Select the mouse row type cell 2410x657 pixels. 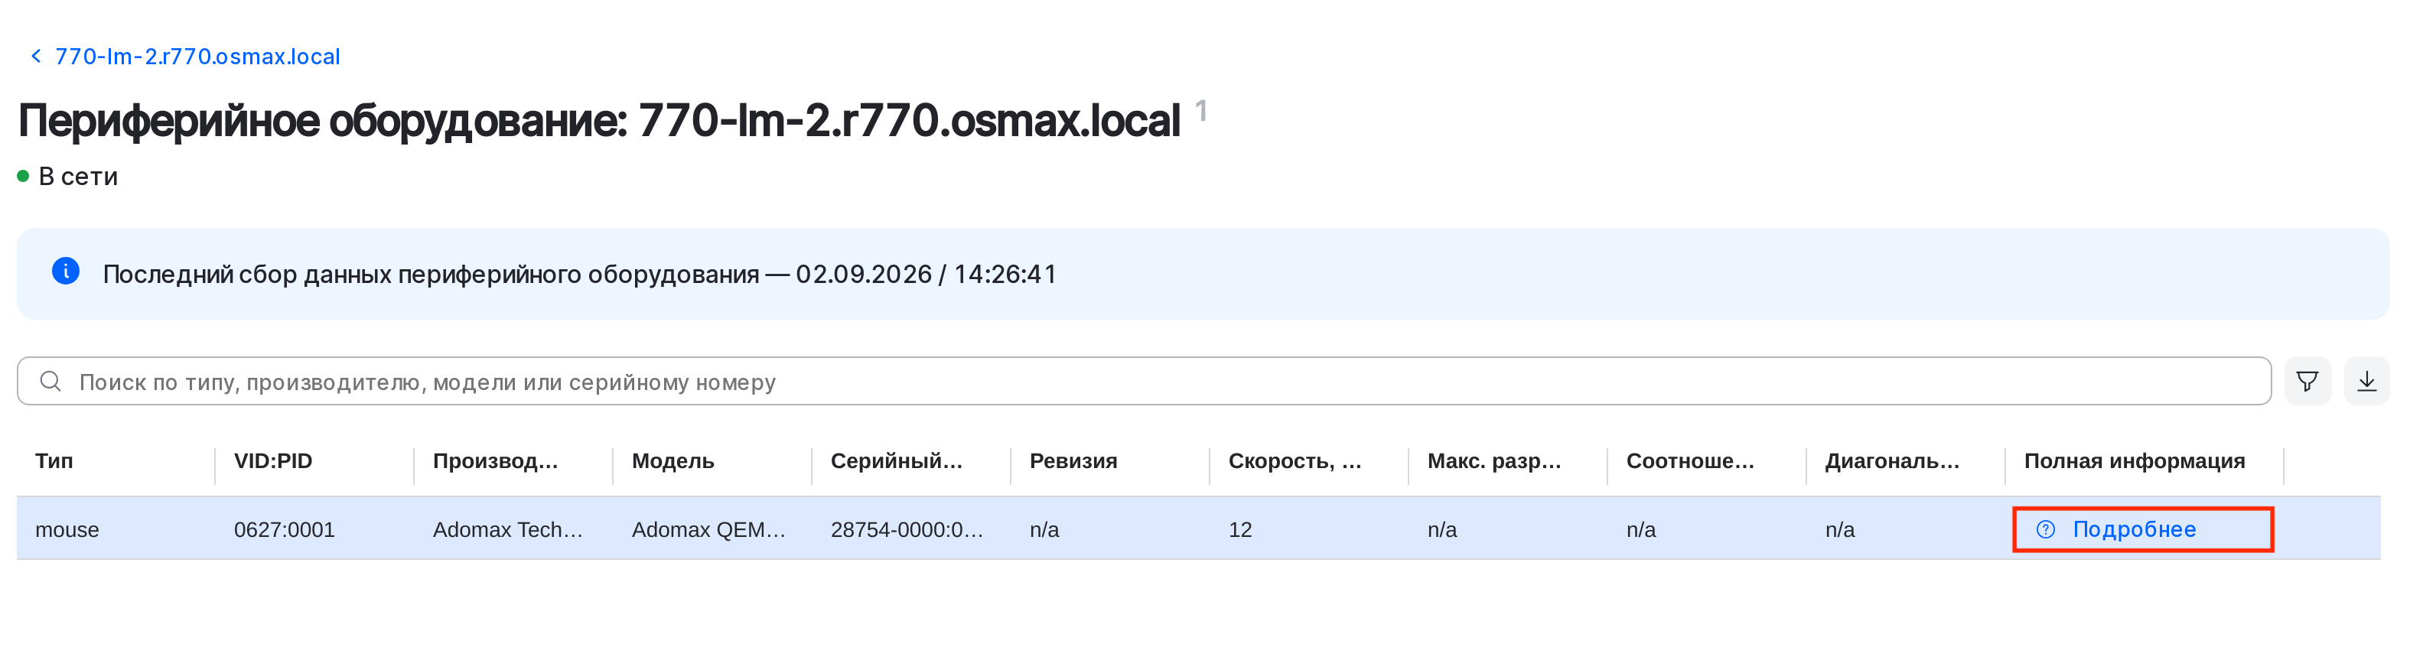[x=67, y=530]
